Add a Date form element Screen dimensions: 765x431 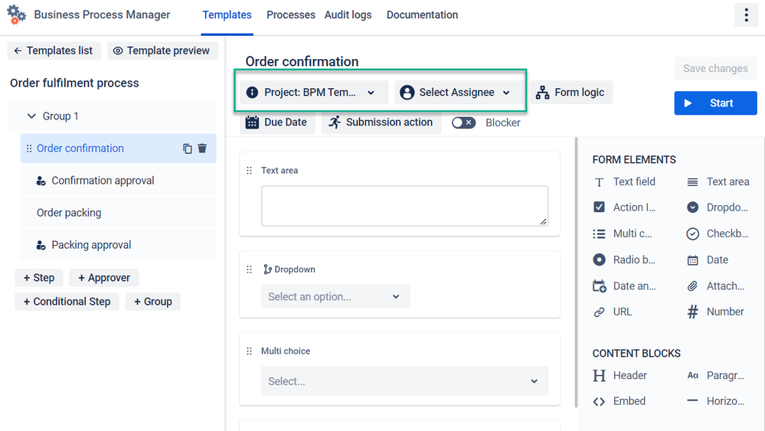click(708, 260)
